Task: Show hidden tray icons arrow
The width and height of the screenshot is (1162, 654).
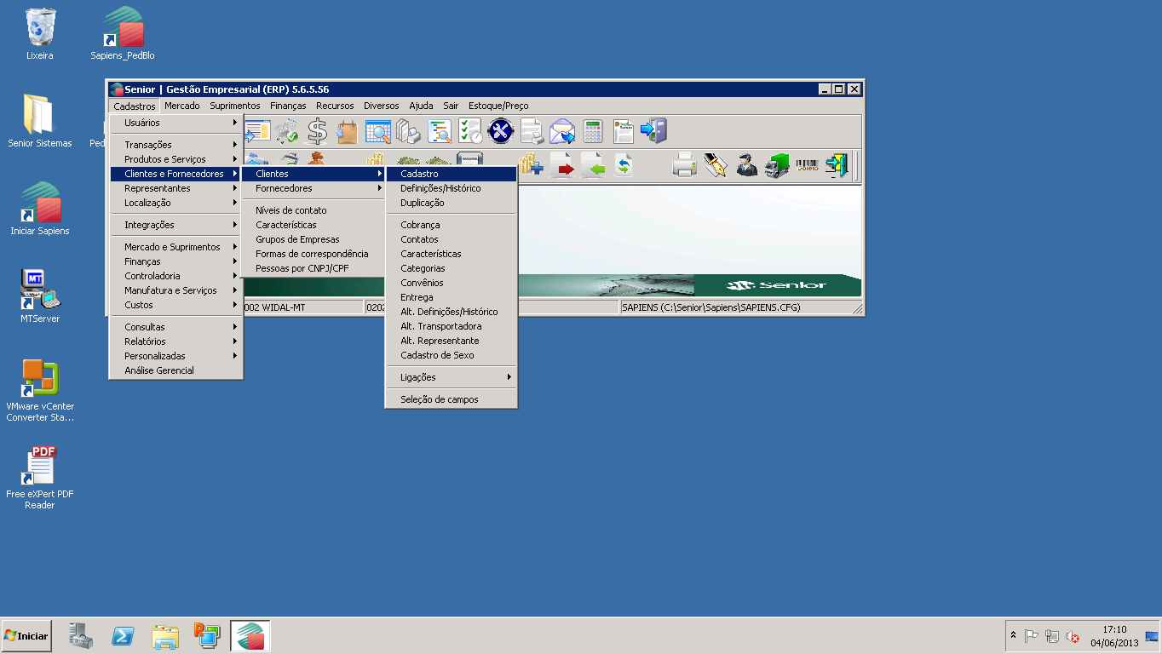Action: pyautogui.click(x=1013, y=635)
